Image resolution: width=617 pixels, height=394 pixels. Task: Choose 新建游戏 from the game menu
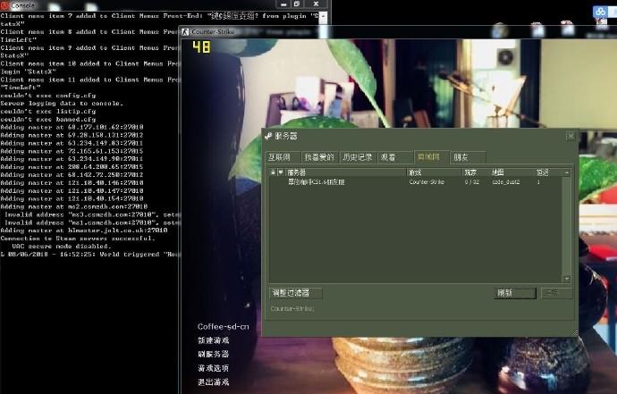click(214, 340)
